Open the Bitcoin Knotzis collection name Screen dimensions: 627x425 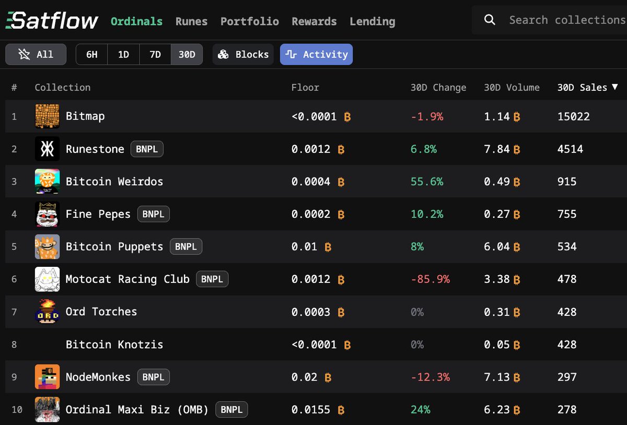(x=114, y=345)
